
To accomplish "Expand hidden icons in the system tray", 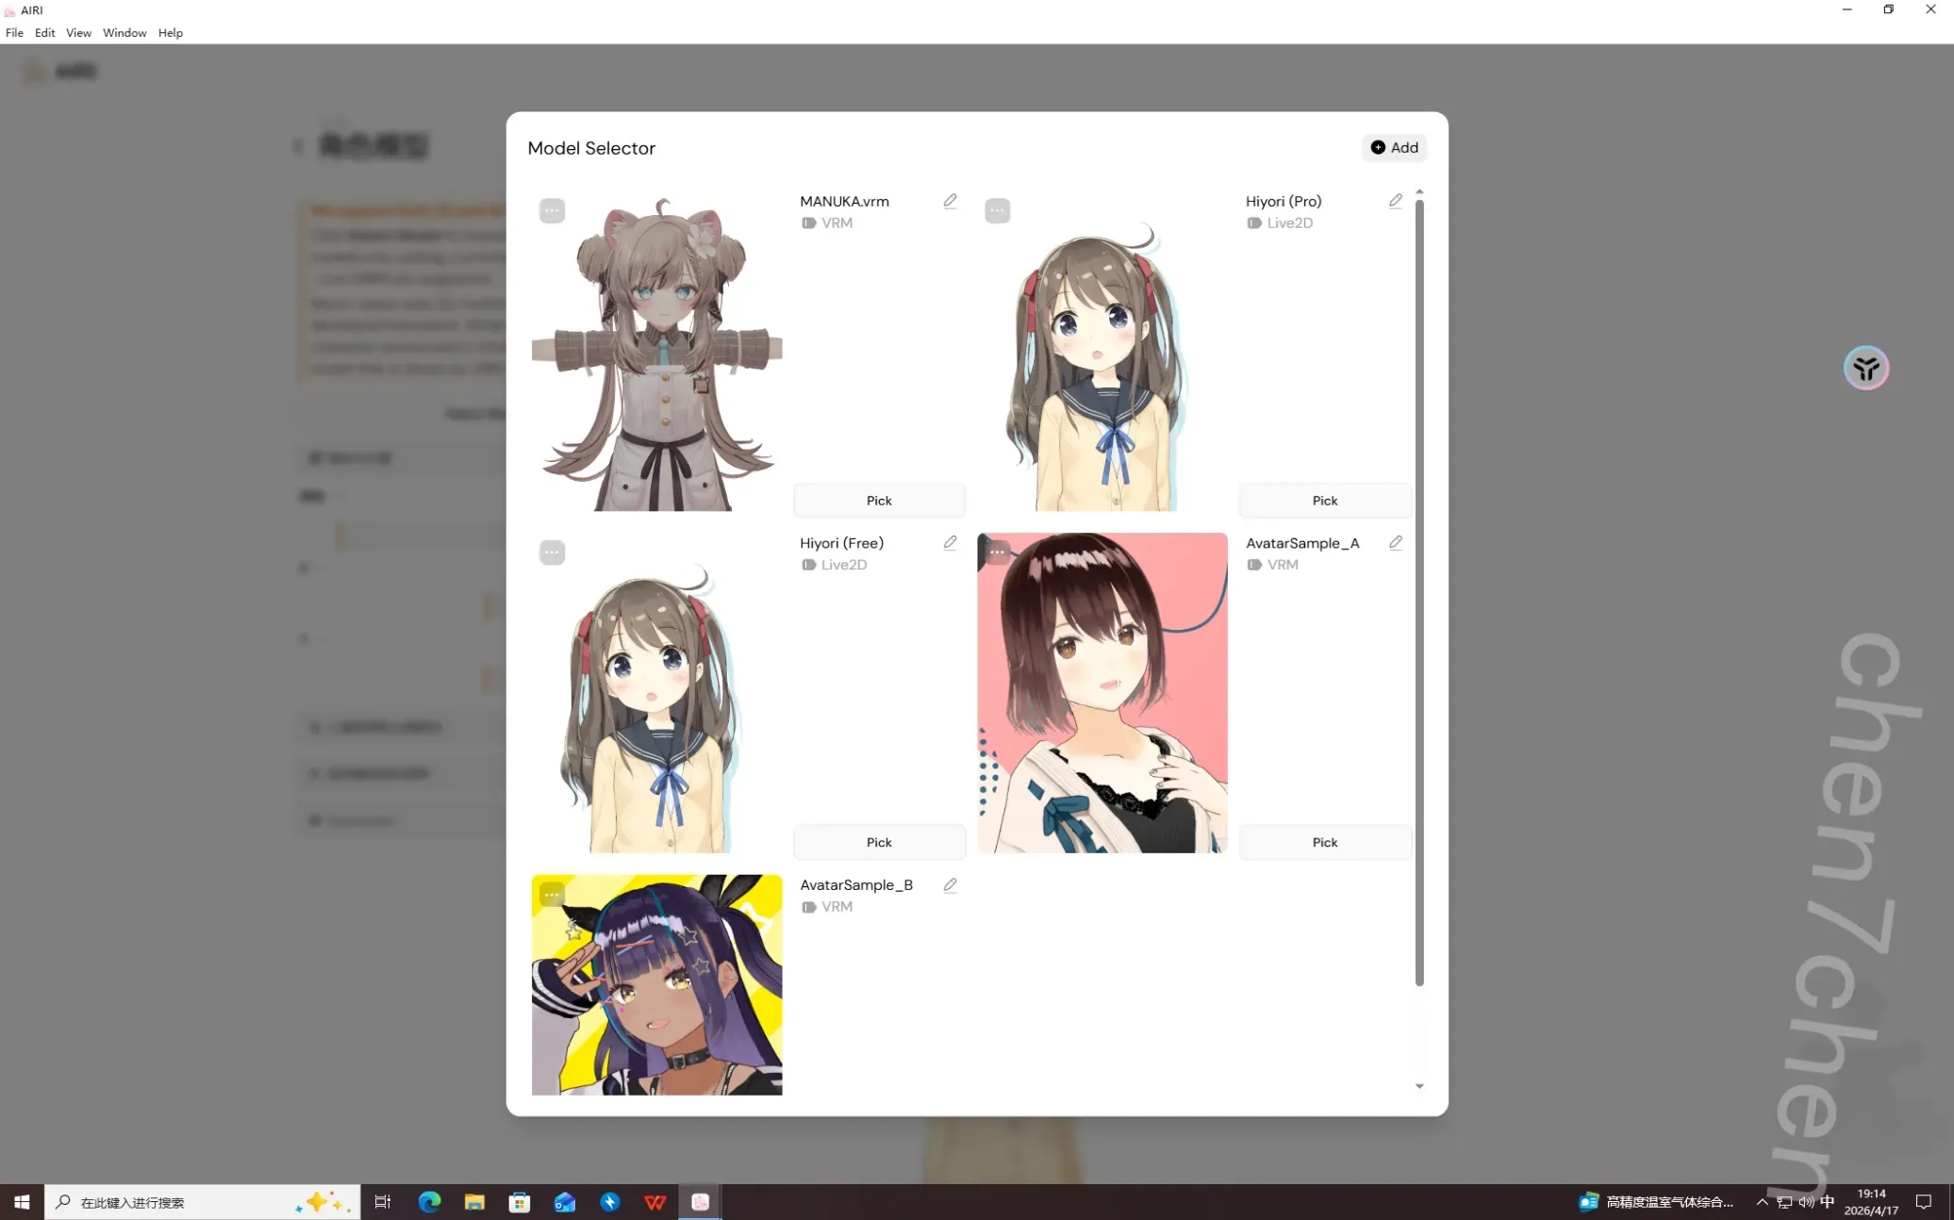I will point(1762,1202).
